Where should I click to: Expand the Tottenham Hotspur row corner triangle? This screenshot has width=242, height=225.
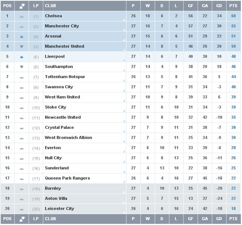coord(124,80)
